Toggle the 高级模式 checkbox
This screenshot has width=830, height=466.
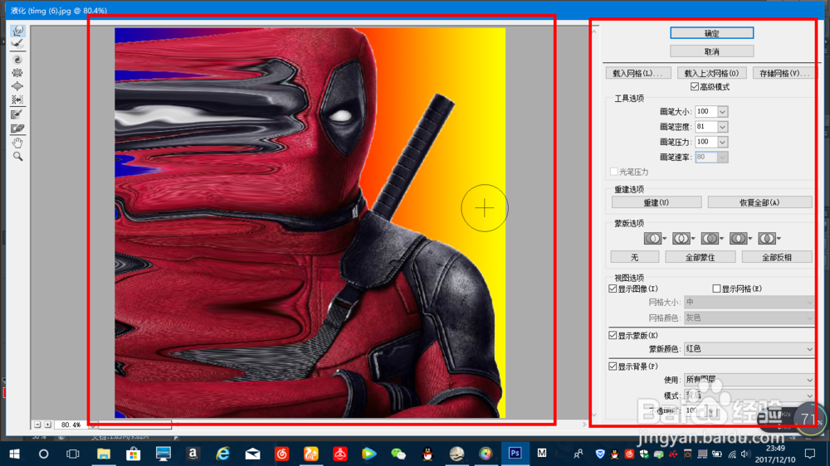(695, 87)
